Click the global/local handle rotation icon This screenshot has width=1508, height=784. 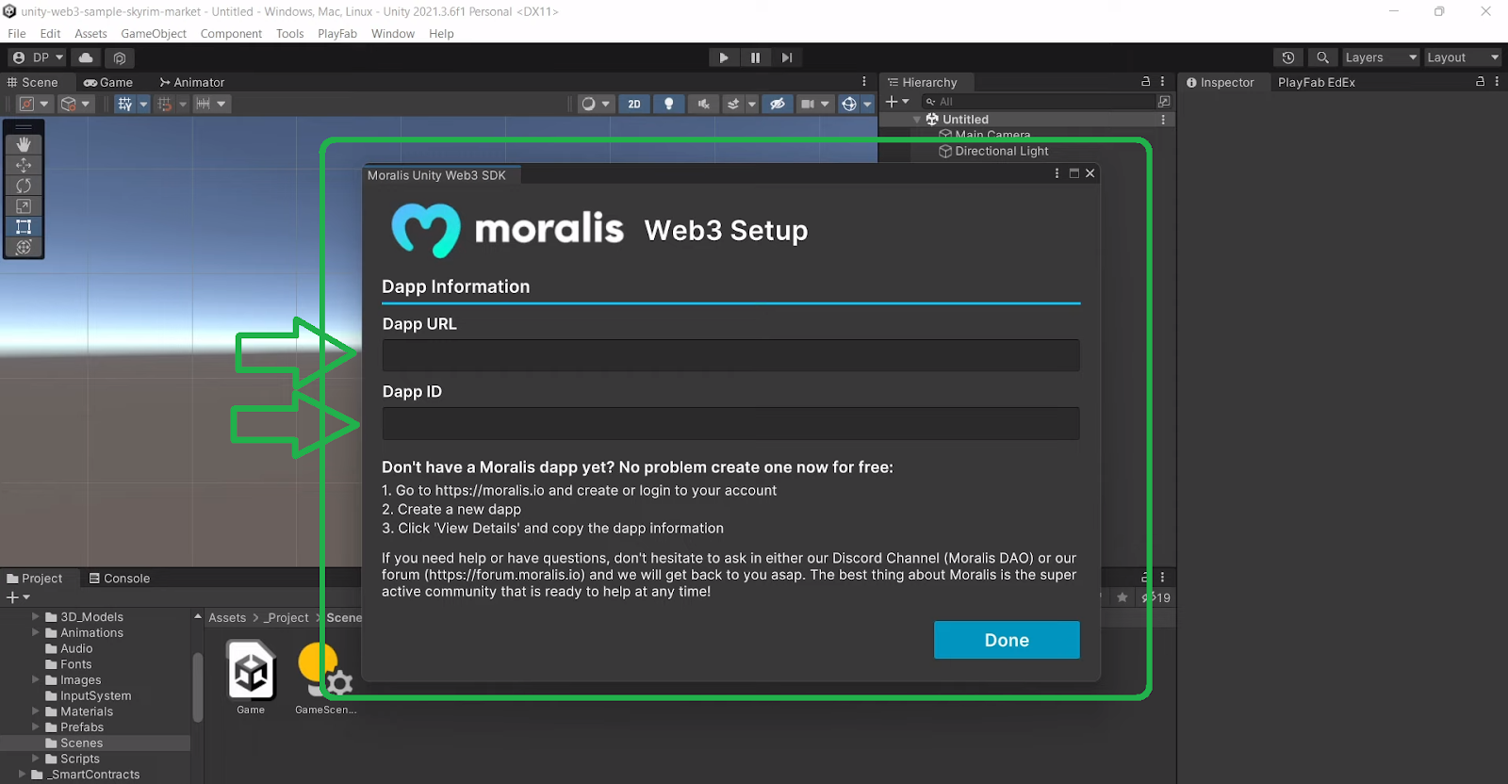[74, 104]
